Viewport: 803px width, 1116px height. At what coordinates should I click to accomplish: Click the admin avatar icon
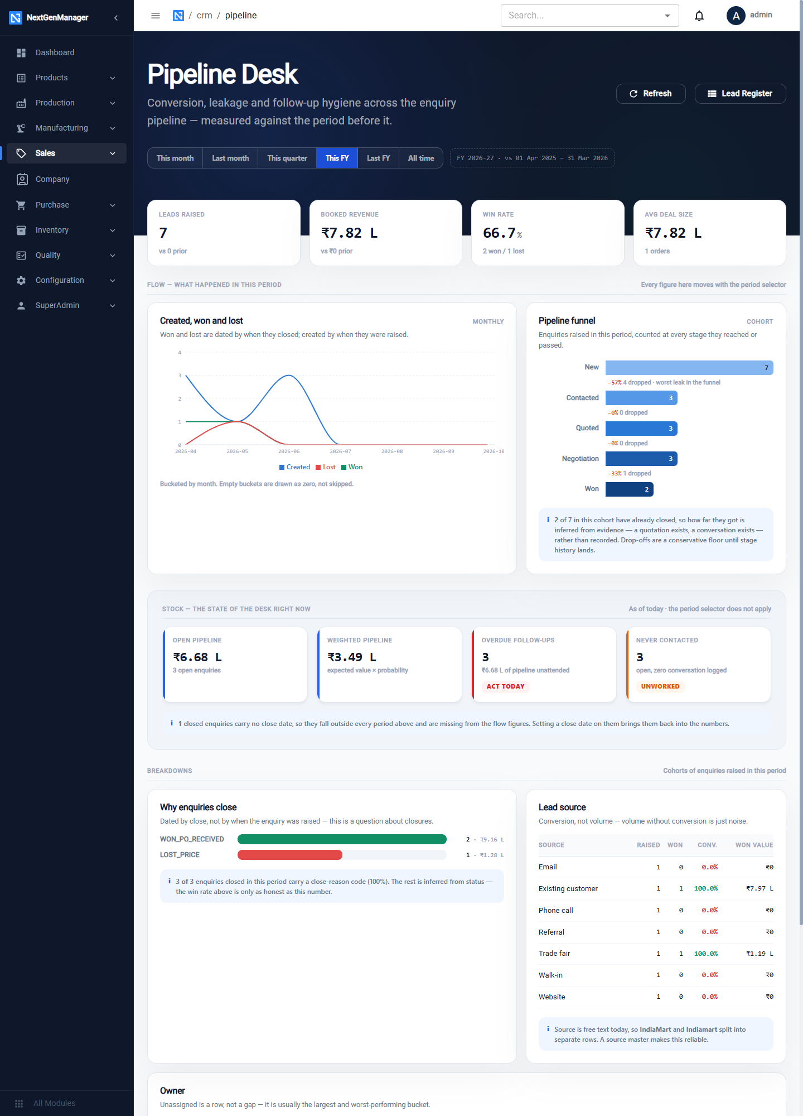pos(736,16)
